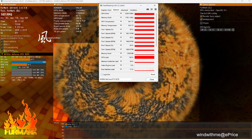Click the Close button in GPU-Z
This screenshot has width=252, height=139.
[x=152, y=79]
